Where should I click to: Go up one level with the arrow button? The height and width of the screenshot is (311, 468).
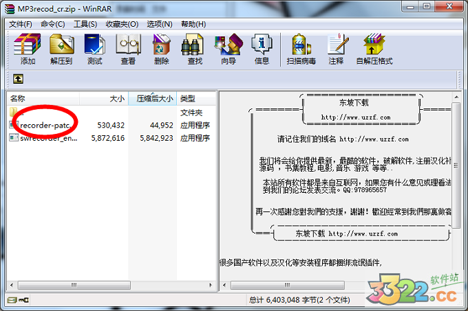(x=18, y=79)
